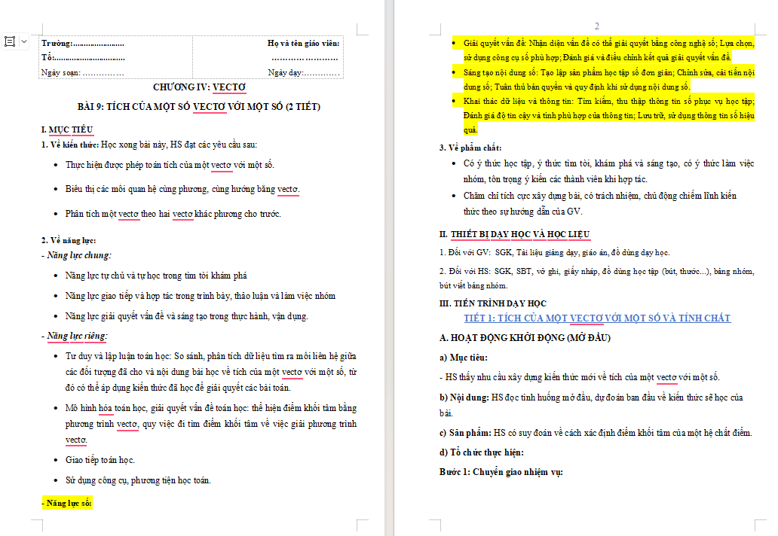Image resolution: width=778 pixels, height=536 pixels.
Task: Click the 'CHƯƠNG IV: VECTƠ' title
Action: coord(200,87)
